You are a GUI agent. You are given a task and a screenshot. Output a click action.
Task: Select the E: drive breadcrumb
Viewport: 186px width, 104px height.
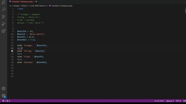10,6
